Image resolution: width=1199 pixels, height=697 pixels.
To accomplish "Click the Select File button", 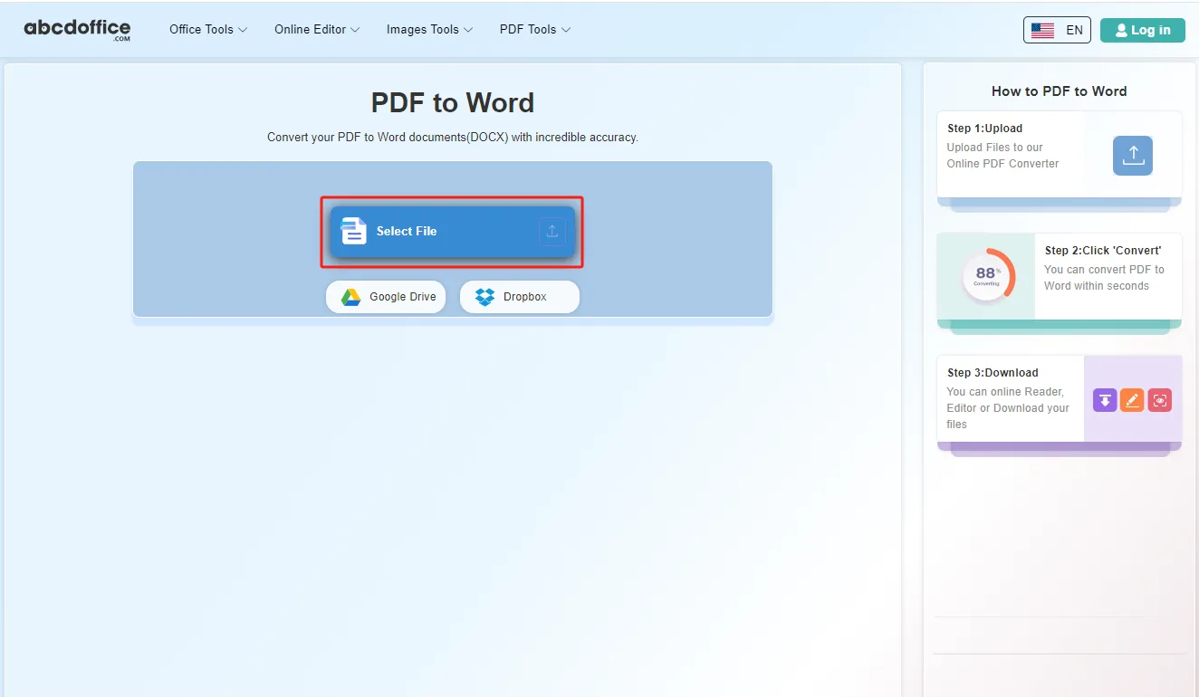I will click(453, 232).
